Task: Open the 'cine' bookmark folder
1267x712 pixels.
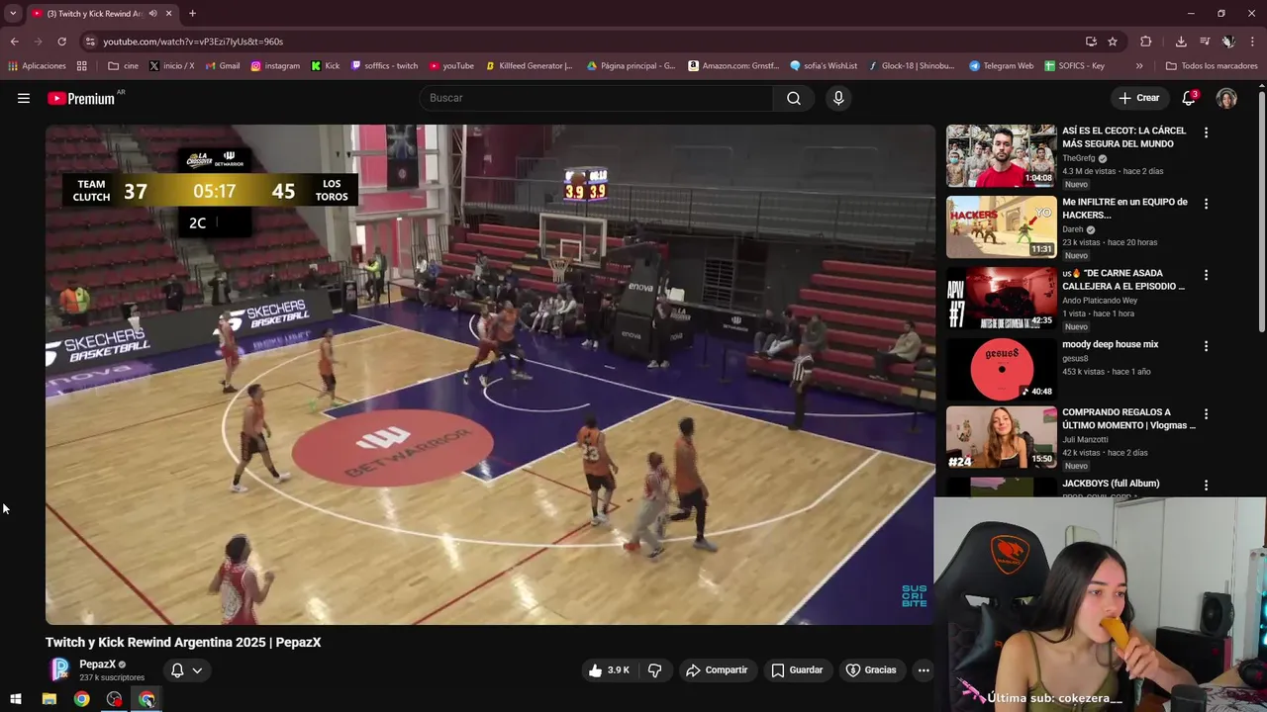Action: pos(123,66)
